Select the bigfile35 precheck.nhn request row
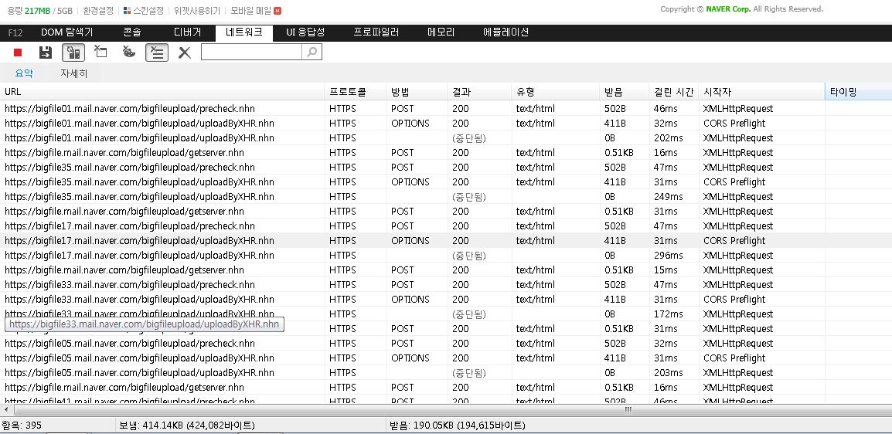 tap(446, 167)
